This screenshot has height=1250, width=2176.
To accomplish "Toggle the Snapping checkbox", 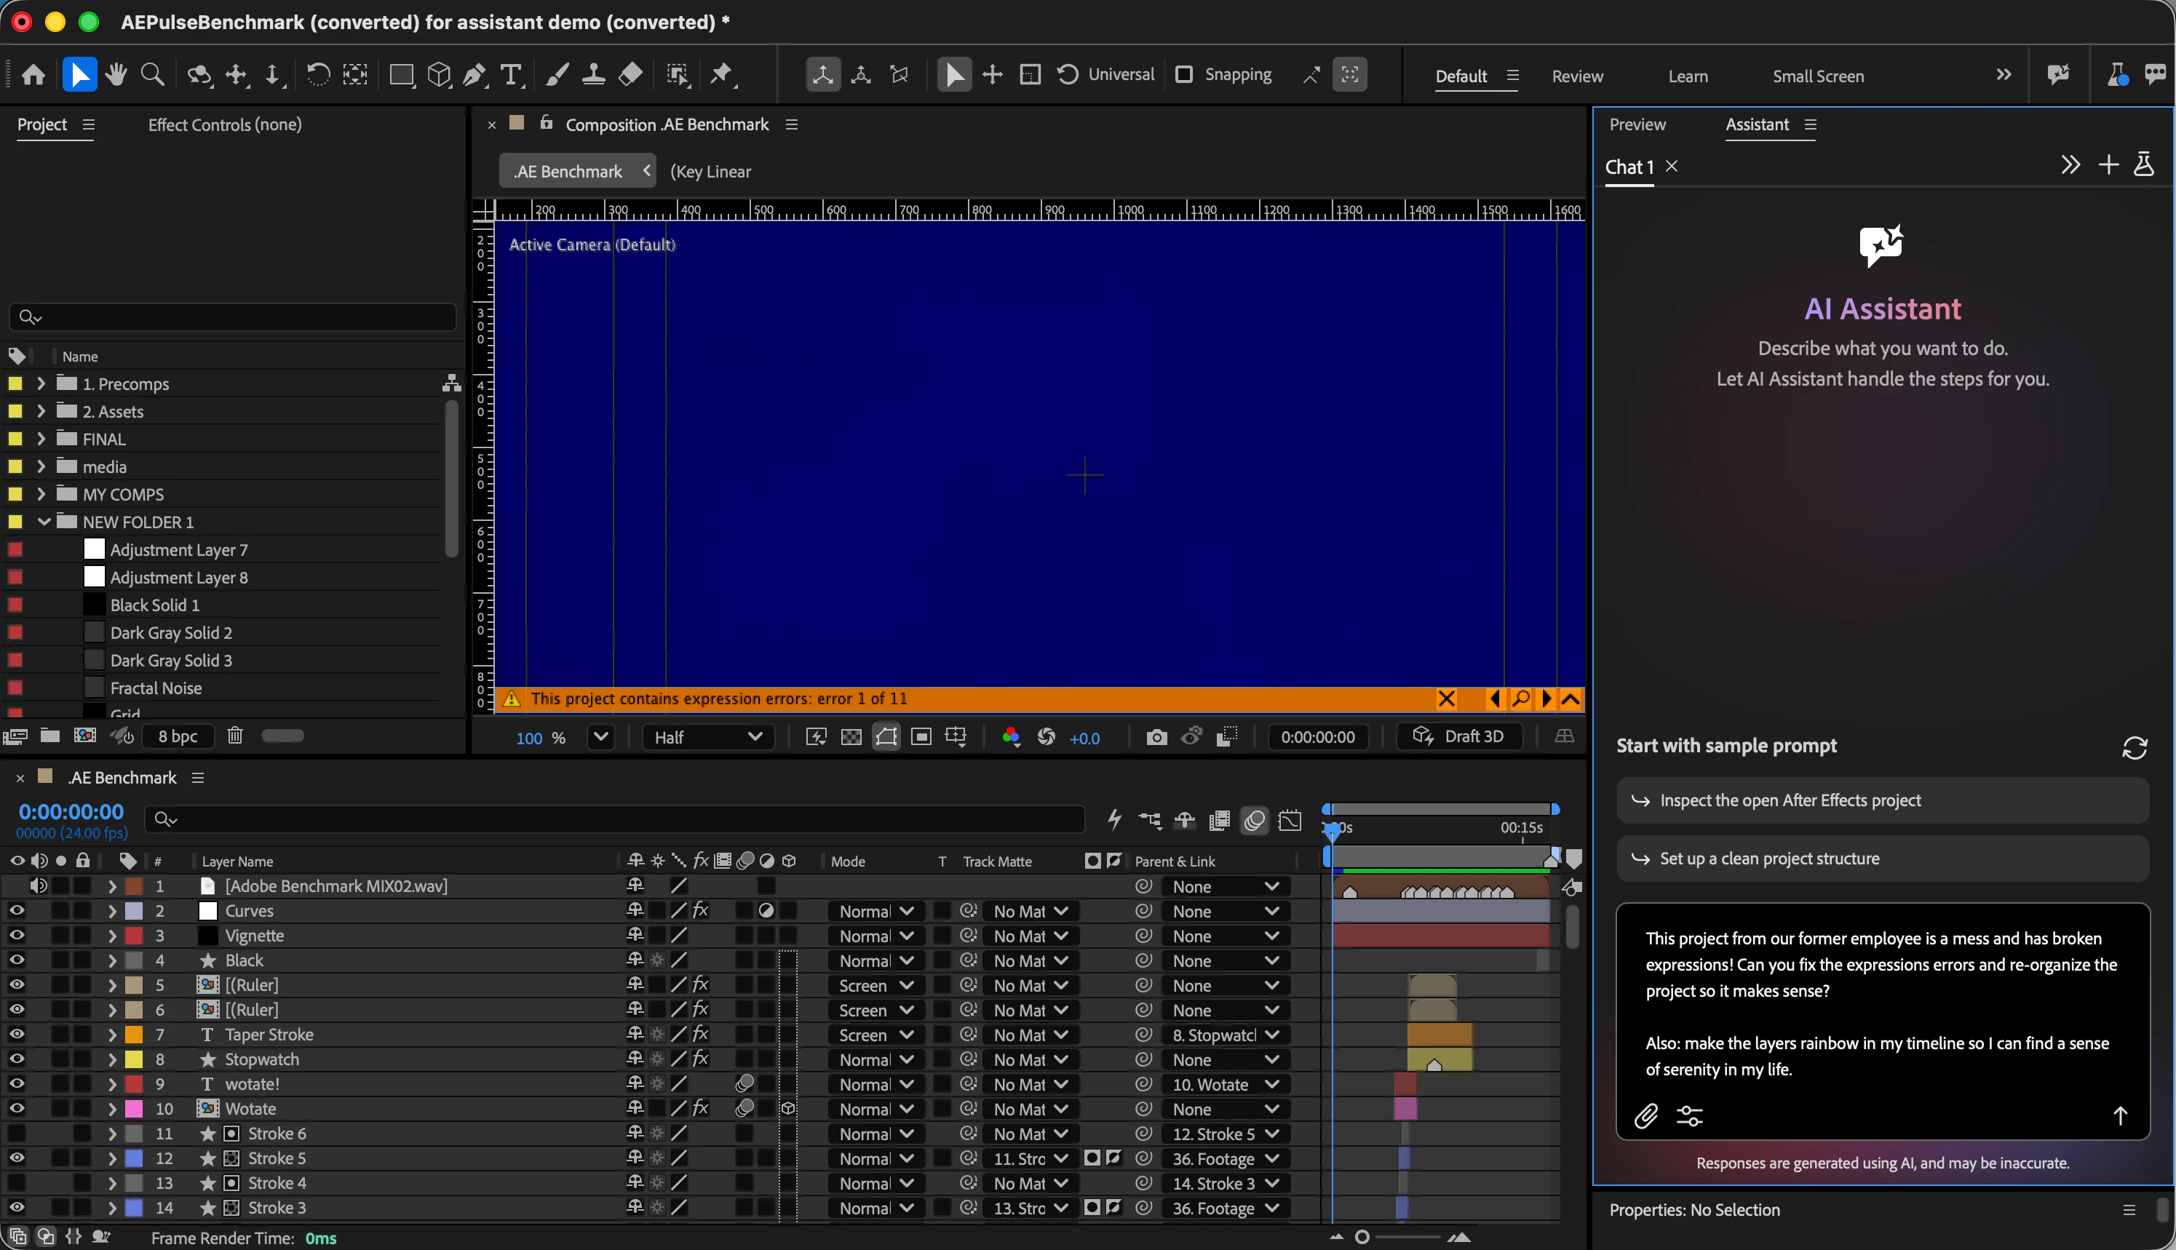I will point(1183,75).
